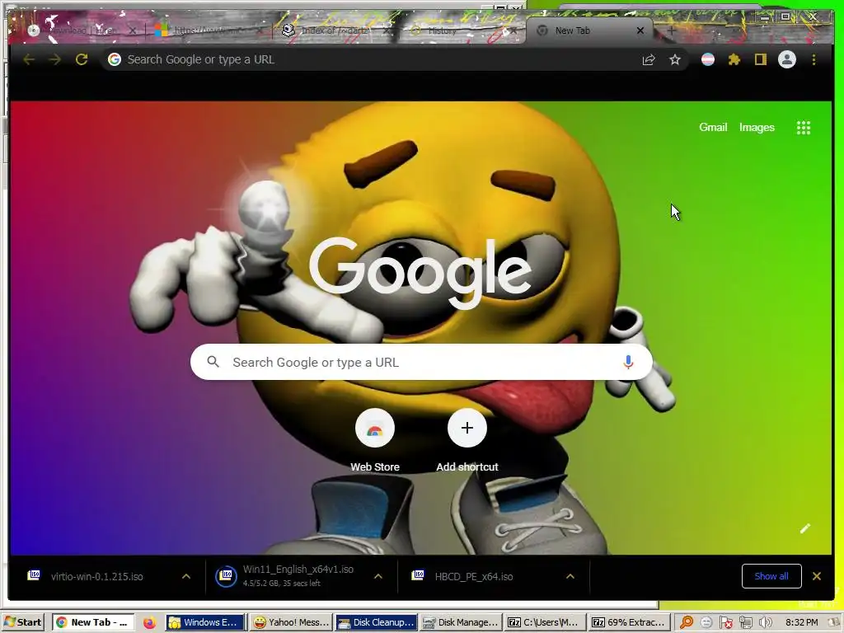This screenshot has width=844, height=633.
Task: Reload the page with the refresh icon
Action: [82, 59]
